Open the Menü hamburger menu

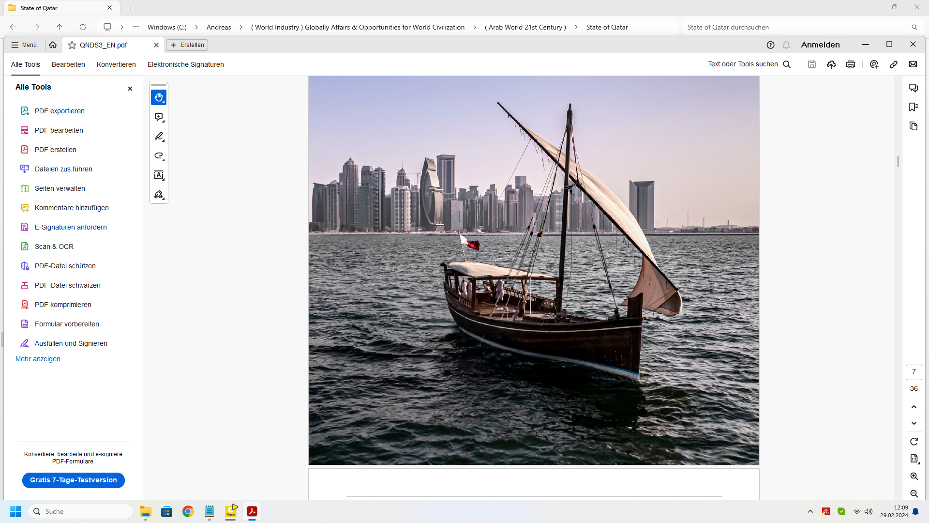click(x=24, y=45)
